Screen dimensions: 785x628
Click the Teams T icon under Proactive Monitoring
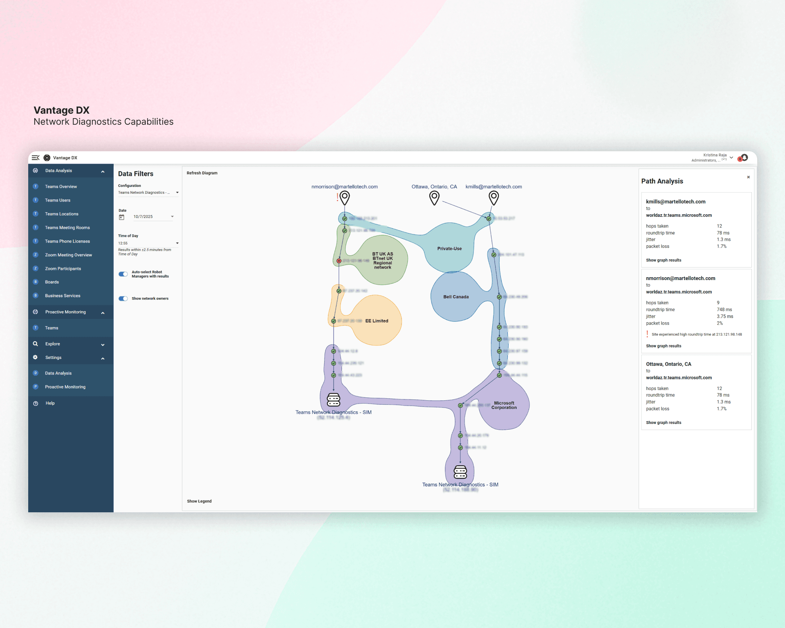(x=36, y=328)
